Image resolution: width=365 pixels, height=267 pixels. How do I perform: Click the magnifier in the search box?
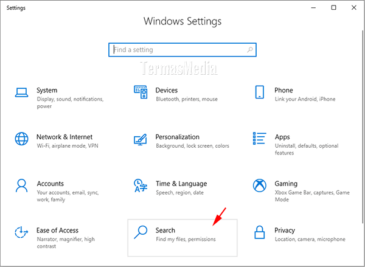point(250,50)
